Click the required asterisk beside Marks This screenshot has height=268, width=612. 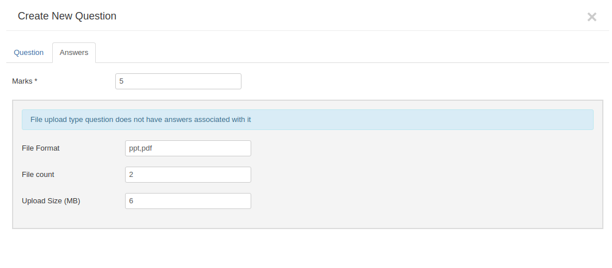tap(36, 81)
